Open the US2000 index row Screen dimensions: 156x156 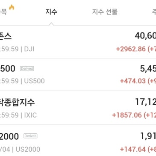click(78, 140)
